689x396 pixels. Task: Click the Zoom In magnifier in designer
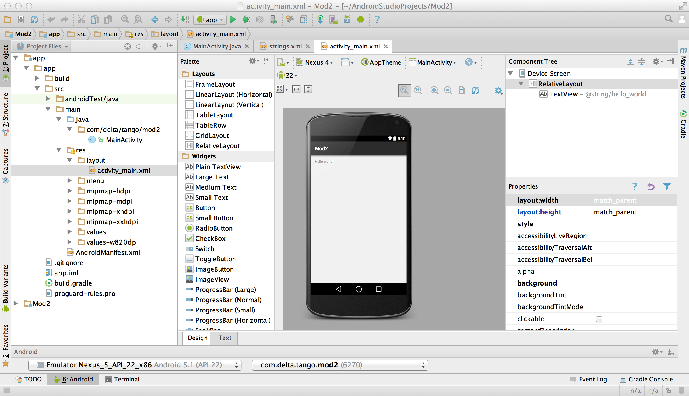coord(434,90)
